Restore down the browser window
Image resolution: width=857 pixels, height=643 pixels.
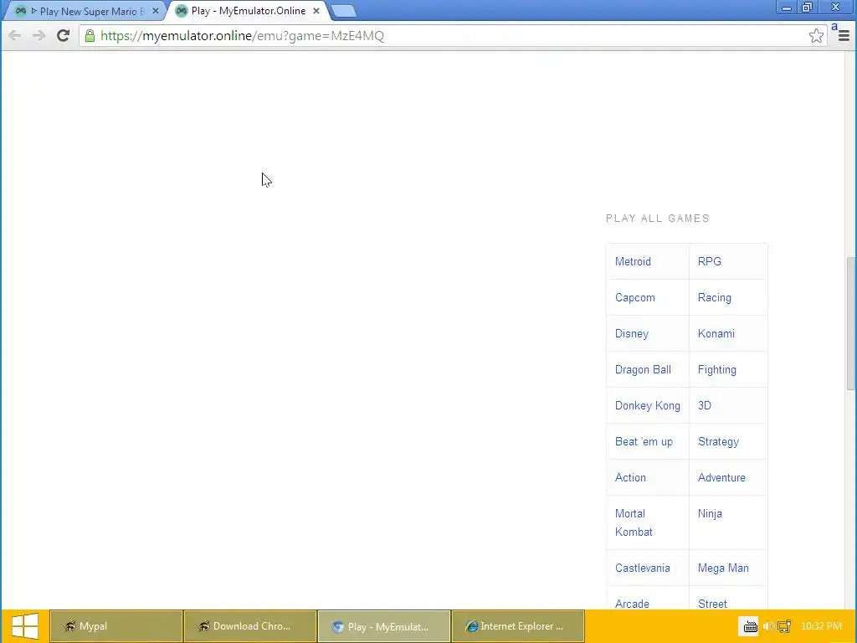click(x=808, y=7)
